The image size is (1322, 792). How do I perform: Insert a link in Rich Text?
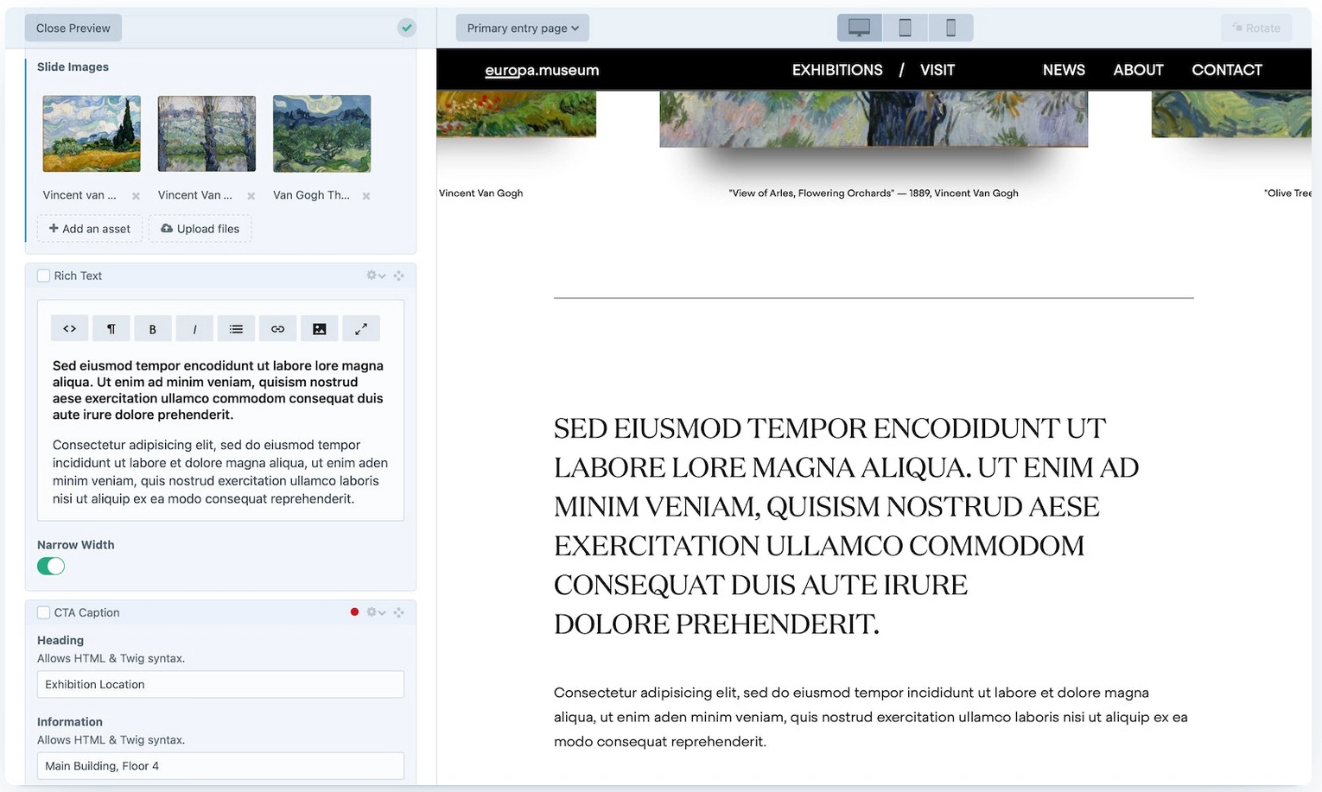(277, 328)
